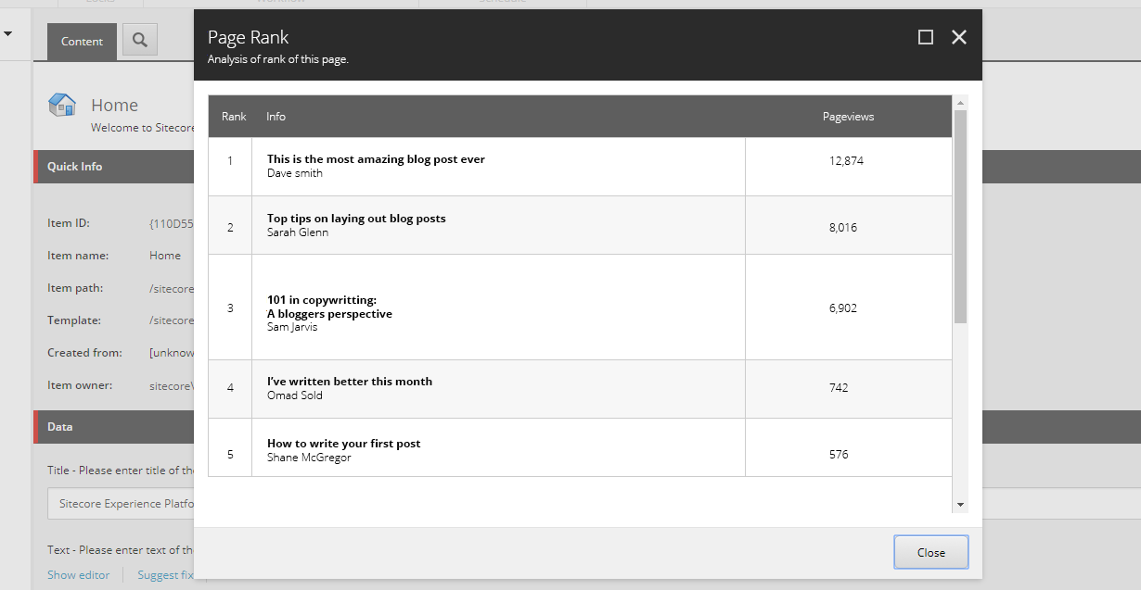Click the Show editor link
The image size is (1141, 590).
tap(79, 575)
